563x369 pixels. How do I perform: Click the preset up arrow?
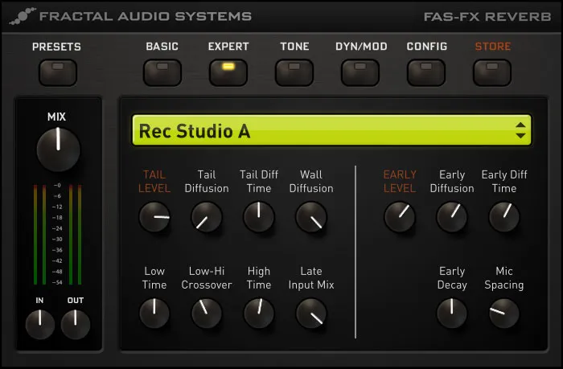(521, 125)
